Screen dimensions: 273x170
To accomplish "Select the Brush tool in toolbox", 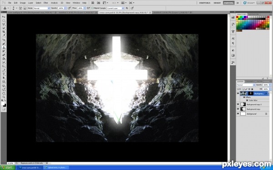I will point(4,44).
